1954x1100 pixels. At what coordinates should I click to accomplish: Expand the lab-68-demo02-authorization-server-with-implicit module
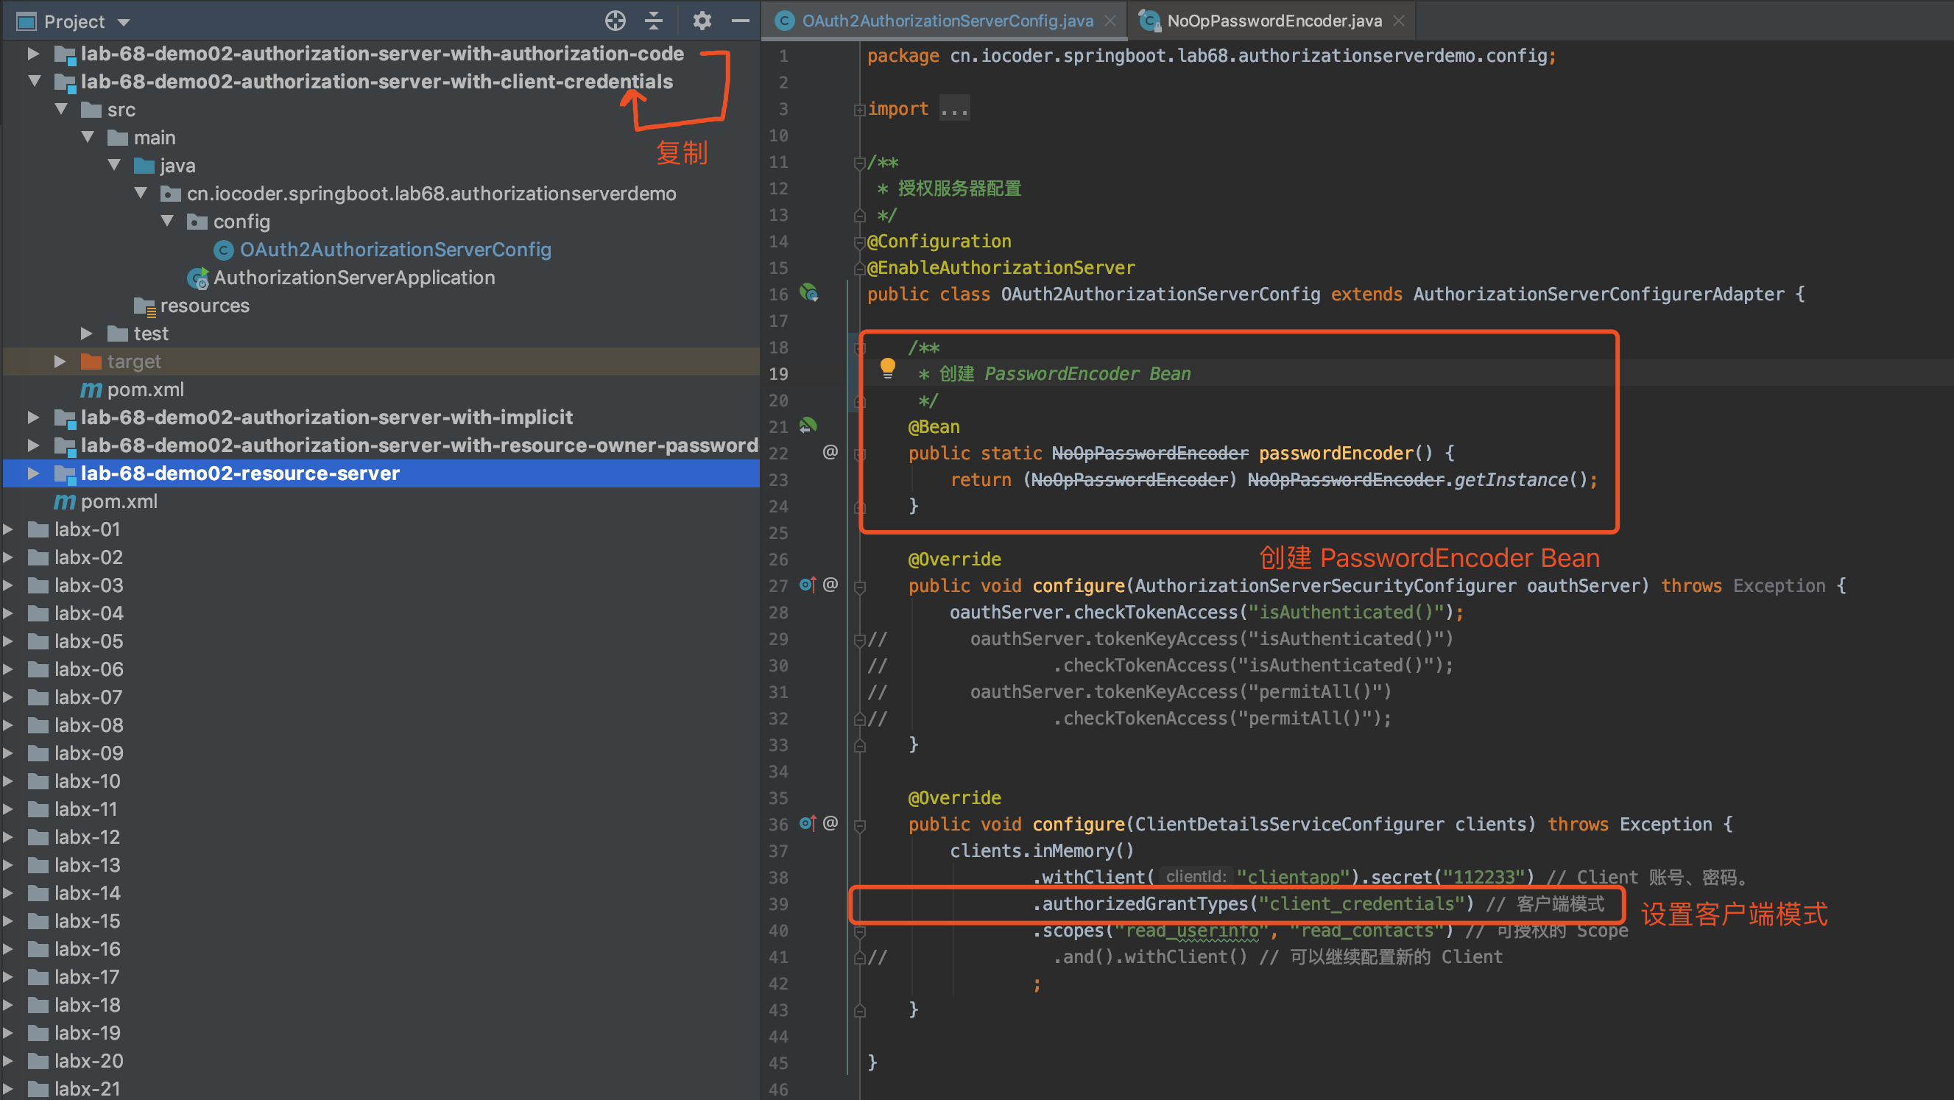pos(33,417)
